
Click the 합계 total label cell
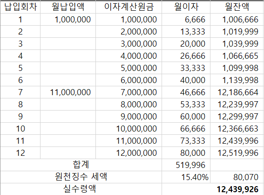(81, 165)
